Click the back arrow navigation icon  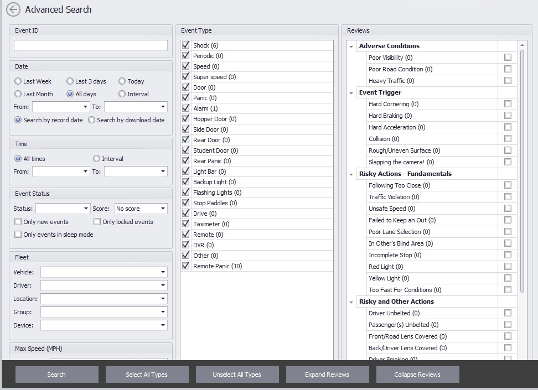click(x=12, y=9)
